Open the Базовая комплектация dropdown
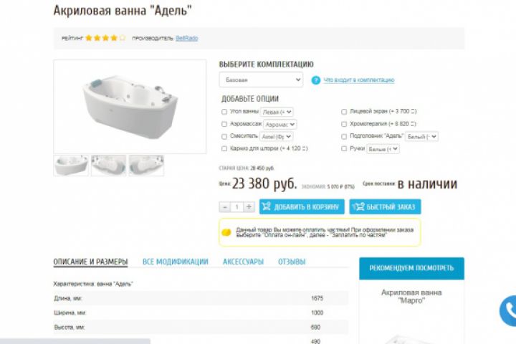 point(261,80)
